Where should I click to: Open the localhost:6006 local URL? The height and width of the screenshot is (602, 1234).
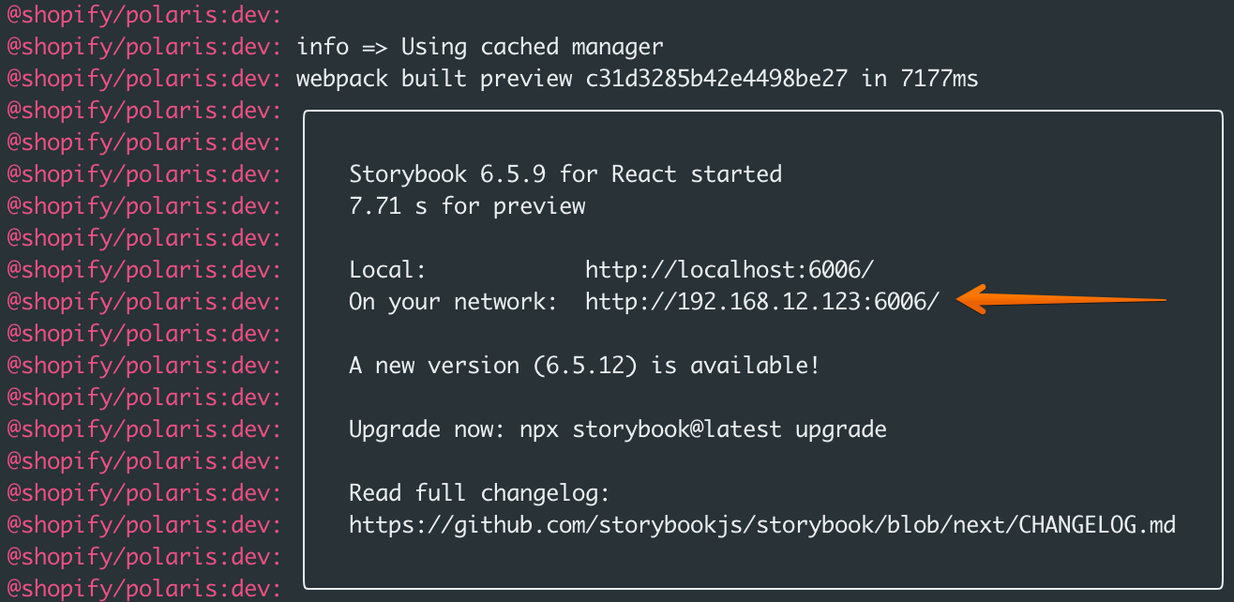(x=729, y=270)
